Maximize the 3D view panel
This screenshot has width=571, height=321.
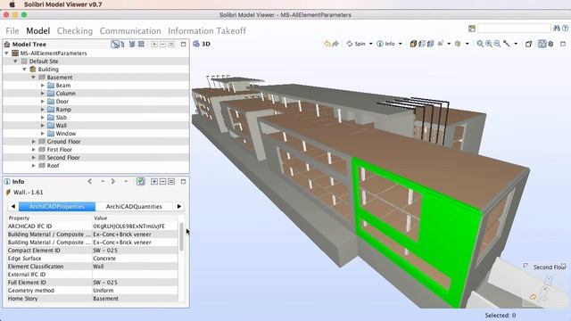pyautogui.click(x=563, y=44)
